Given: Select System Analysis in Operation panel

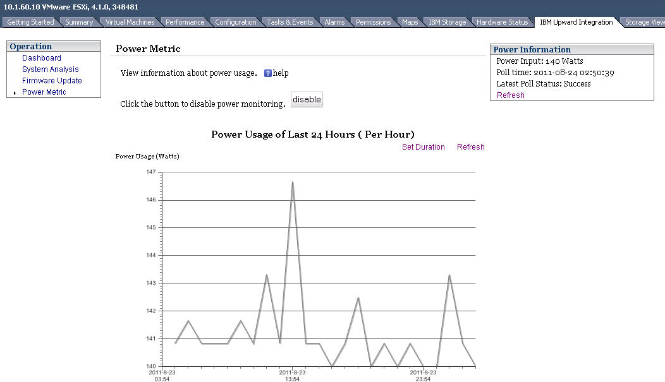Looking at the screenshot, I should [51, 69].
